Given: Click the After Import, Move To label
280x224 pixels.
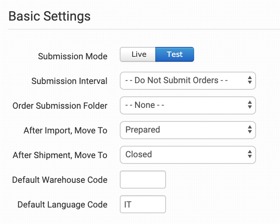Looking at the screenshot, I should [65, 131].
